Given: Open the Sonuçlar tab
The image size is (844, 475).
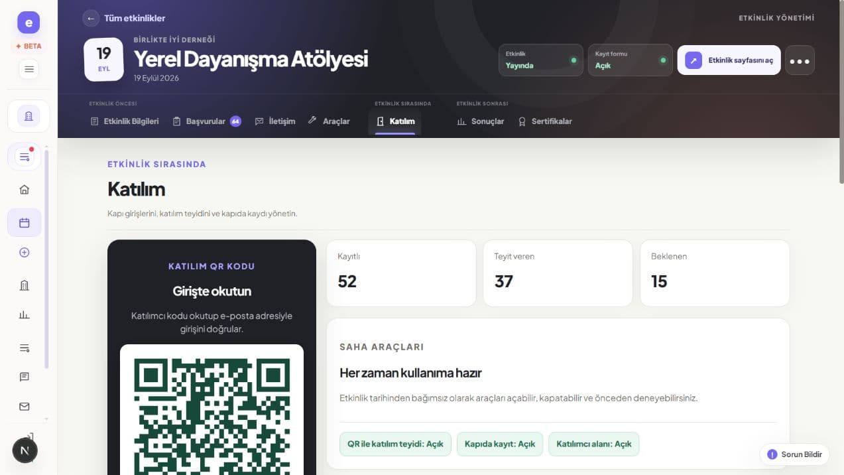Looking at the screenshot, I should click(481, 121).
